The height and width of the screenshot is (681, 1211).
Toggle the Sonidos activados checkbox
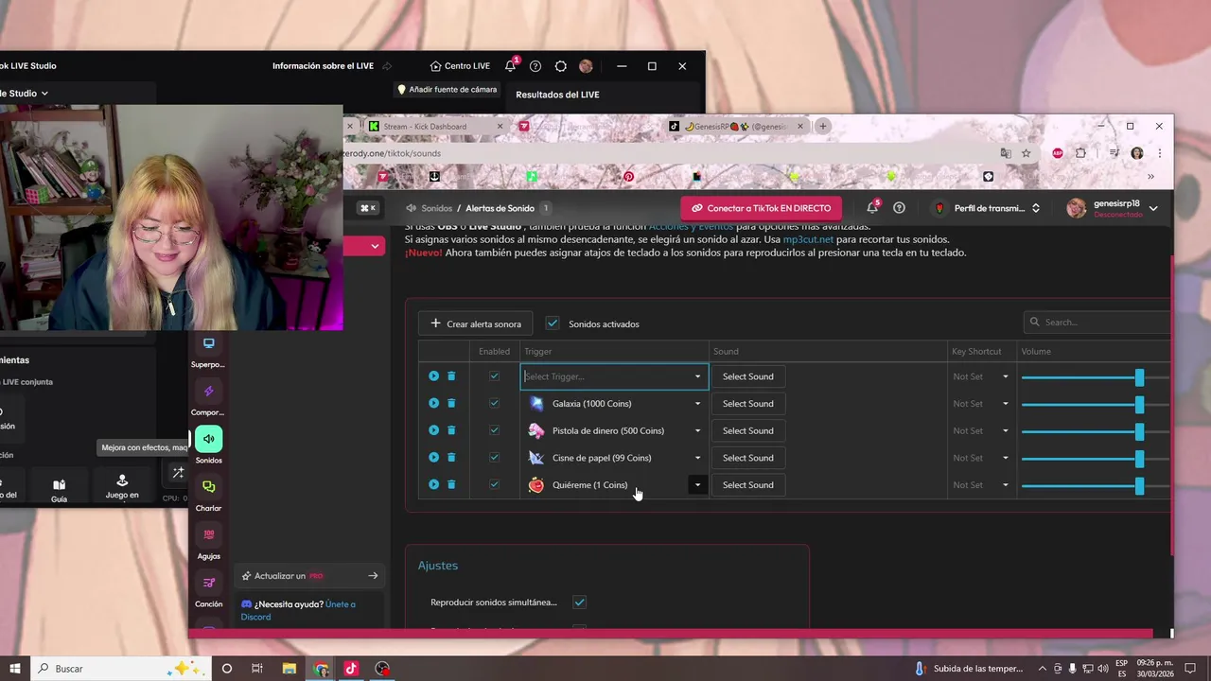553,323
